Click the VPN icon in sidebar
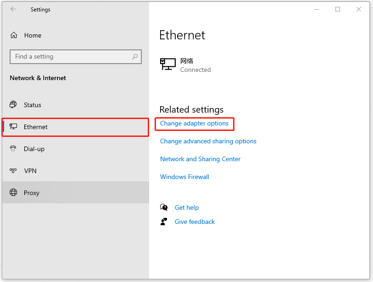This screenshot has height=282, width=373. coord(13,170)
